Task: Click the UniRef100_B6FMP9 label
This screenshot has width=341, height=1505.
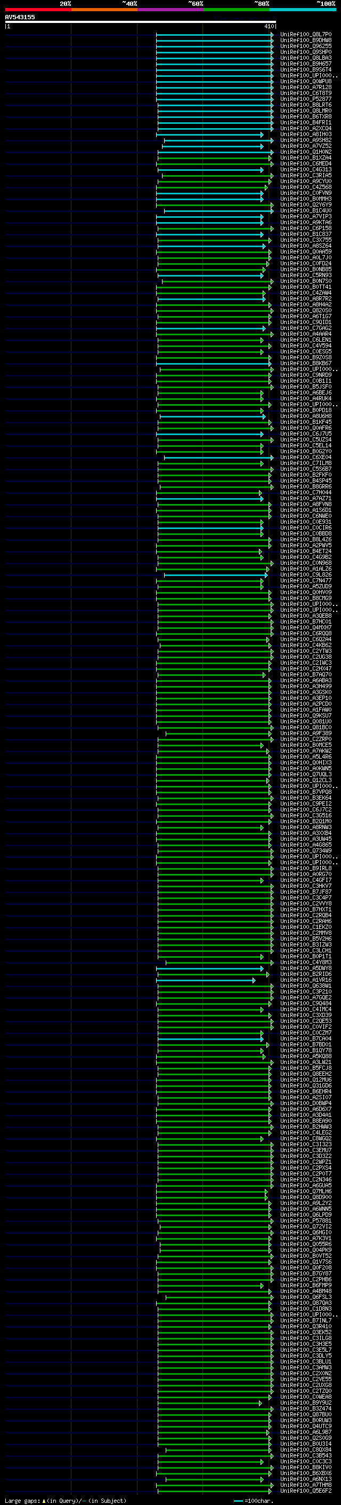Action: tap(306, 1286)
